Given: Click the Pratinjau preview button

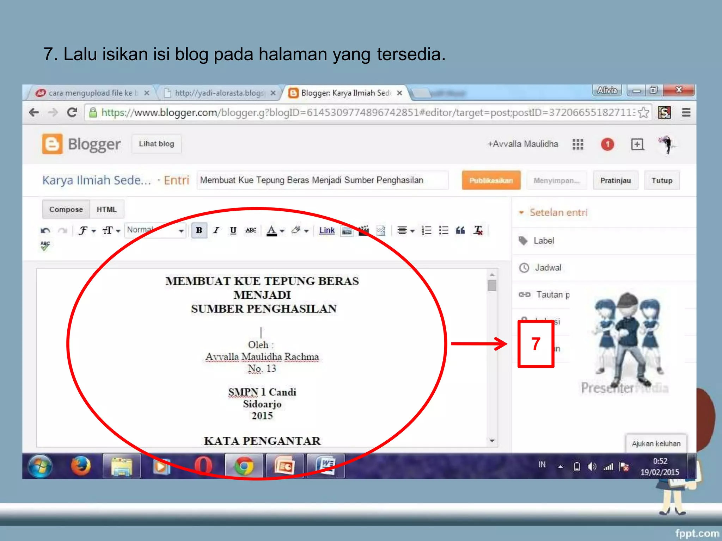Looking at the screenshot, I should (x=616, y=180).
